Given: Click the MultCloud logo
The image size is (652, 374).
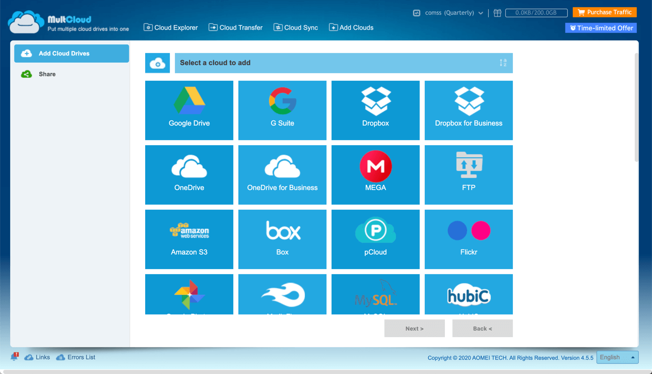Looking at the screenshot, I should tap(69, 23).
